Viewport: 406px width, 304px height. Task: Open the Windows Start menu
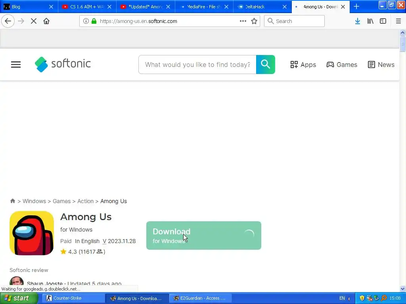pos(19,298)
